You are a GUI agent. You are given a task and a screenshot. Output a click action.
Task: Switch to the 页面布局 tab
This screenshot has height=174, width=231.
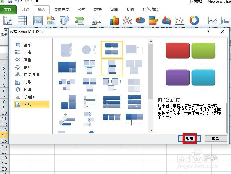click(x=62, y=10)
